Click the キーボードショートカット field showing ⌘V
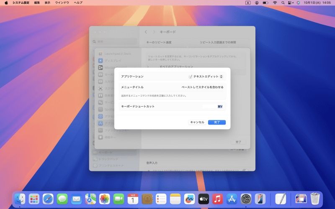335x209 pixels. [x=213, y=107]
